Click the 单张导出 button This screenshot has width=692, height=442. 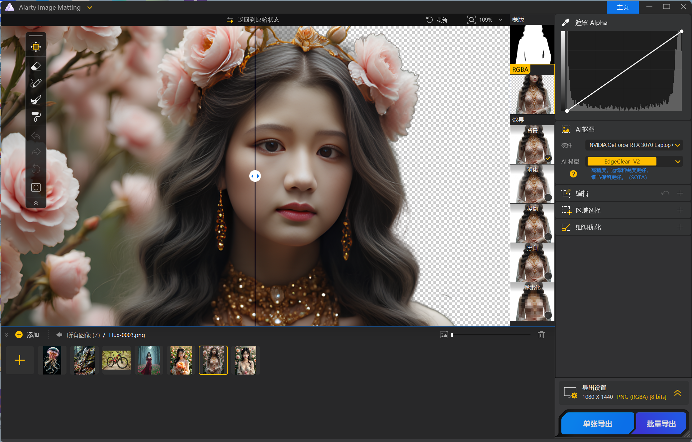coord(597,424)
